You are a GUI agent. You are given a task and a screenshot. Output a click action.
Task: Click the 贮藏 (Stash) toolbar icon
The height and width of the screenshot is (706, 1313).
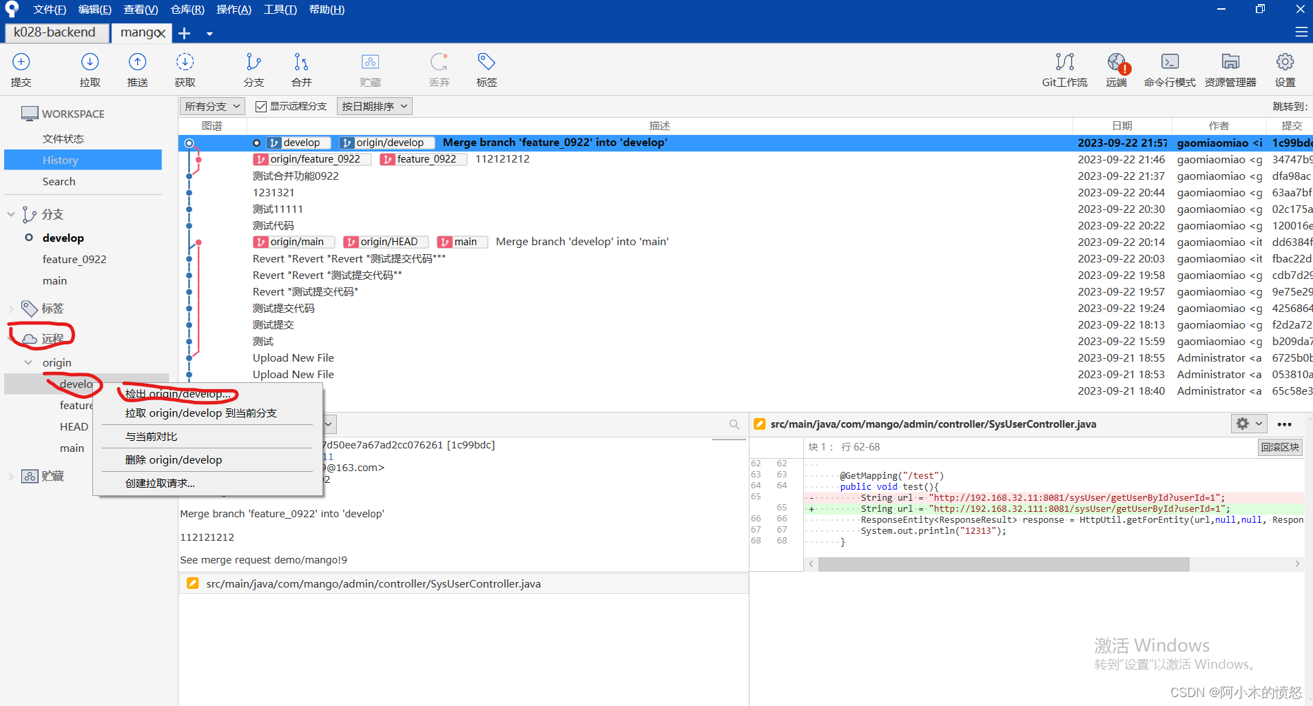tap(370, 70)
